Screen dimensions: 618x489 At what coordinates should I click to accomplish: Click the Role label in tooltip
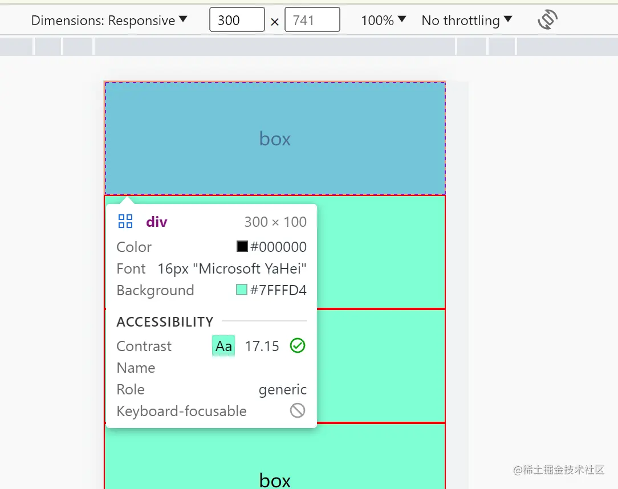131,389
